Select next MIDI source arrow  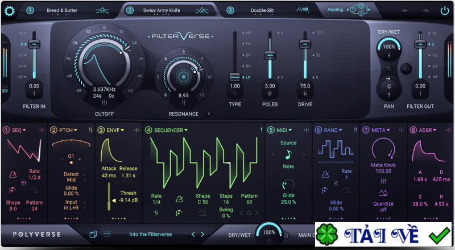tap(304, 155)
